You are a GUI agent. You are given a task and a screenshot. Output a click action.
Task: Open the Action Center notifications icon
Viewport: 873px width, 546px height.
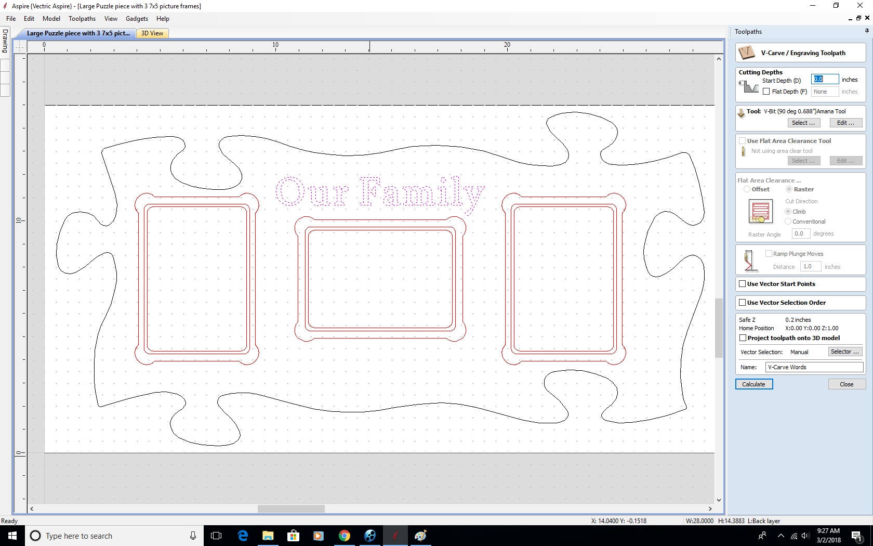click(857, 536)
